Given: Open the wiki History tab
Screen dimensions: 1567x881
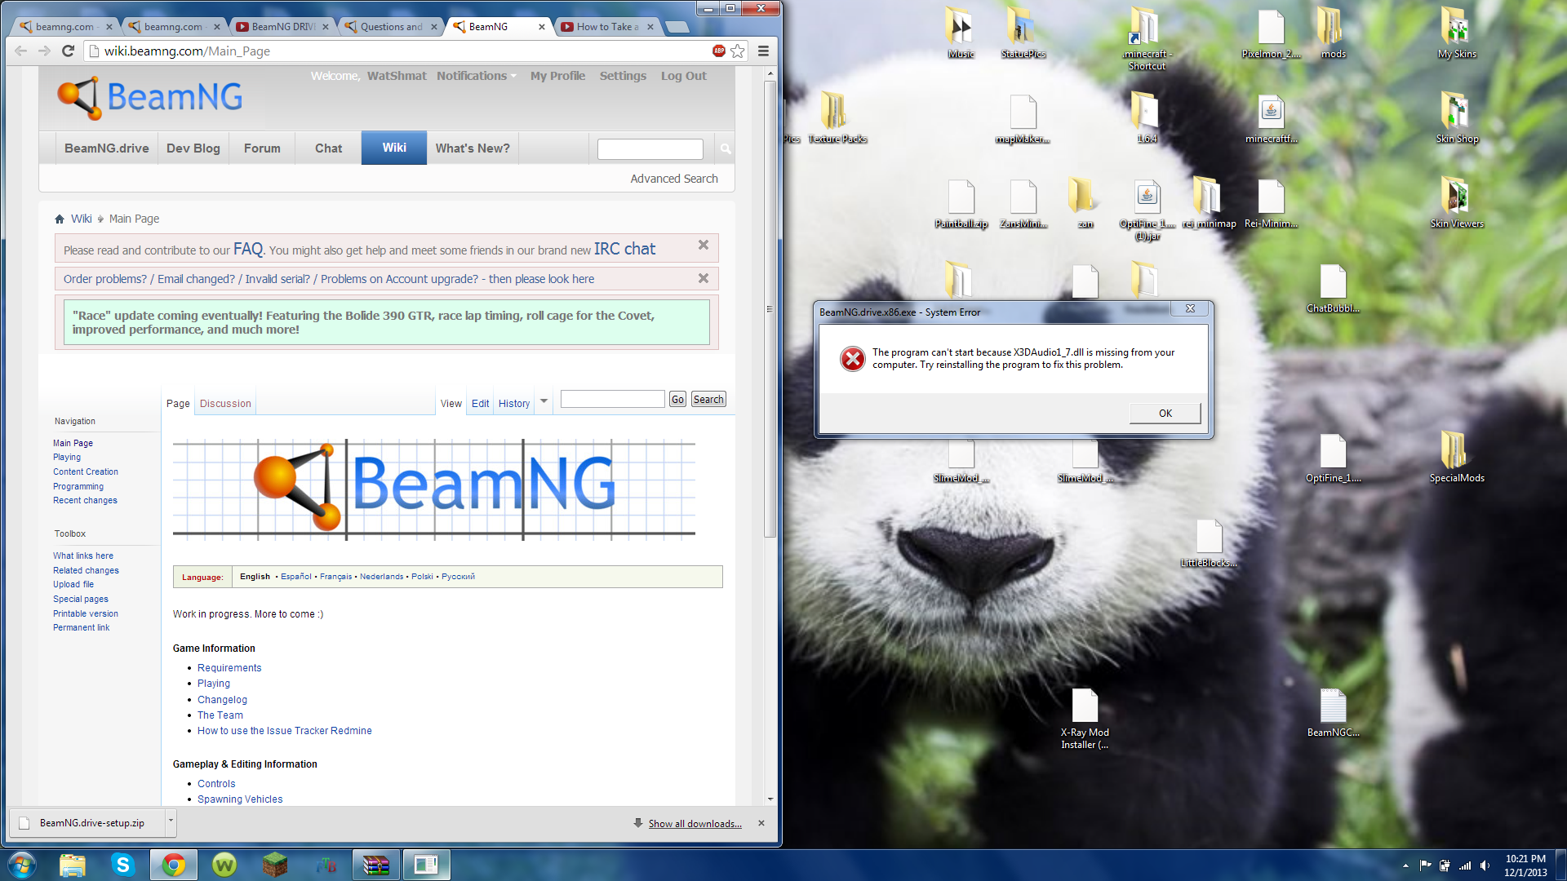Looking at the screenshot, I should click(514, 404).
